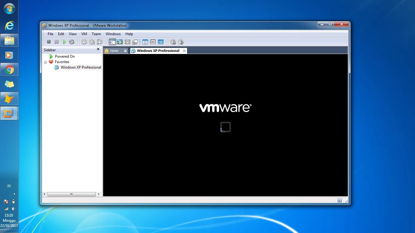Image resolution: width=415 pixels, height=233 pixels.
Task: Click the Console view toolbar icon
Action: pos(161,42)
